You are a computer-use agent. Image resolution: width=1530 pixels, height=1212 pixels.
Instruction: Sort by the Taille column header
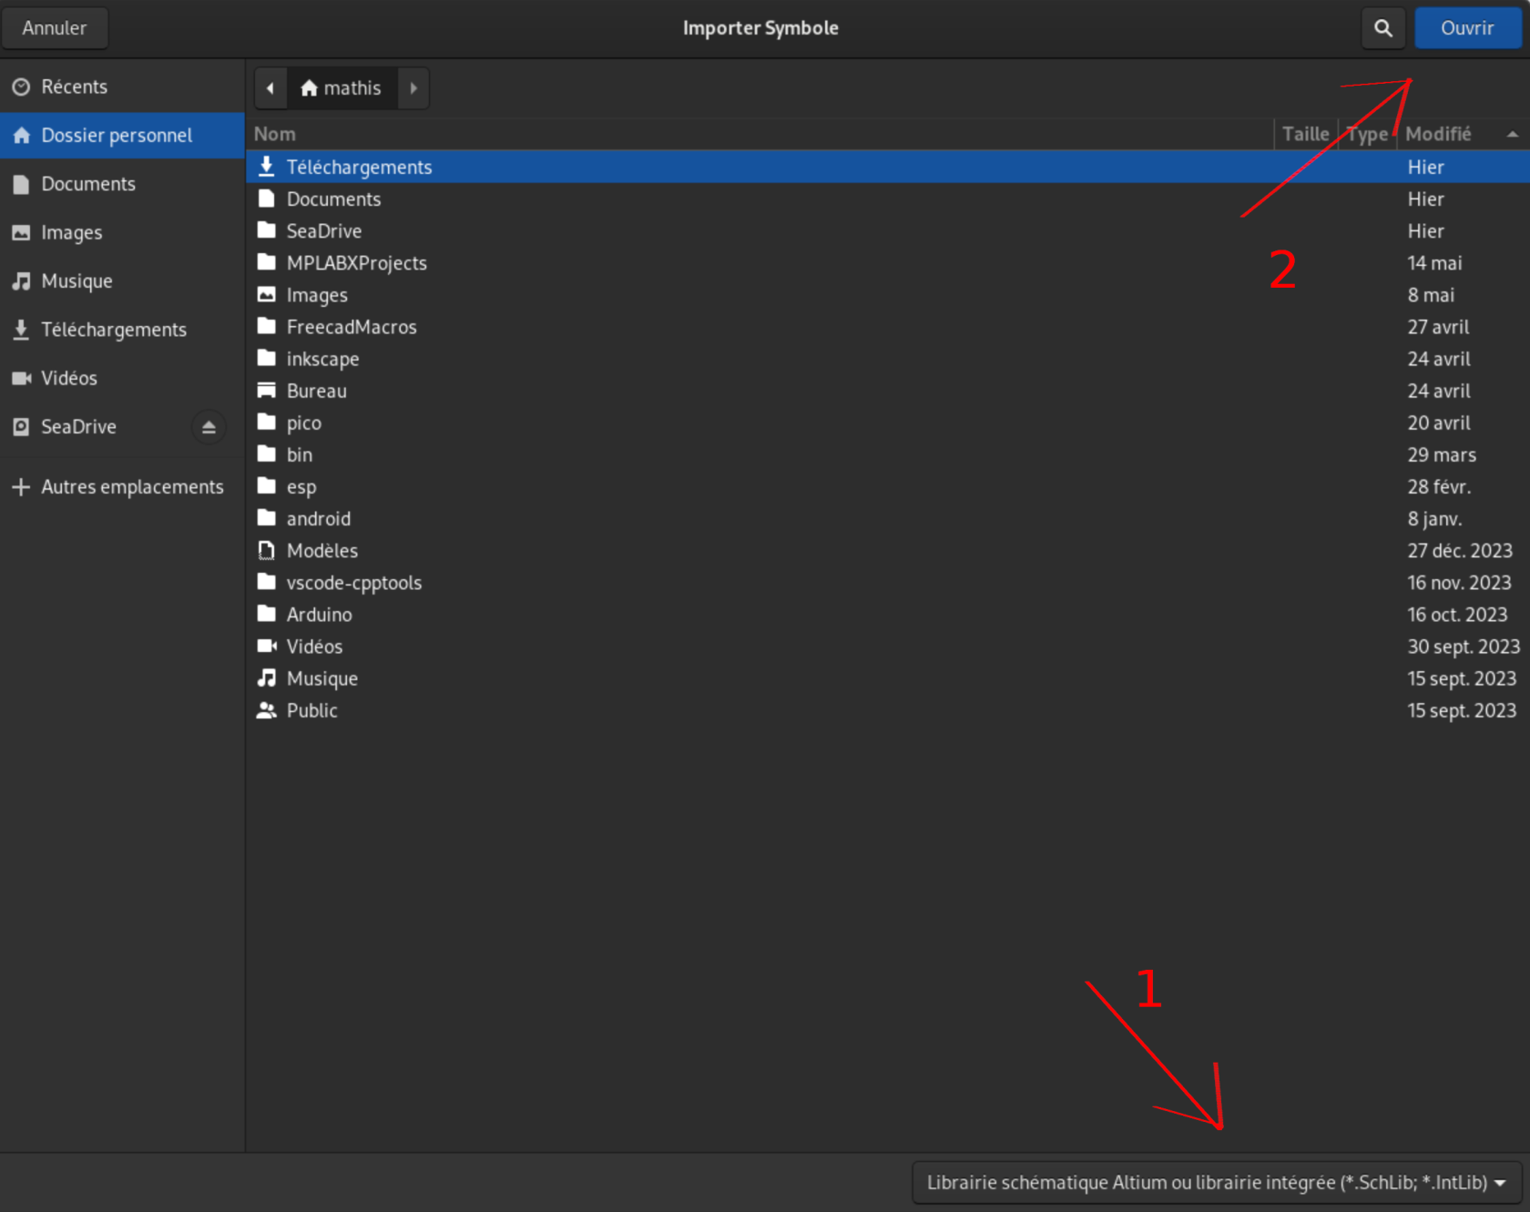[x=1305, y=134]
